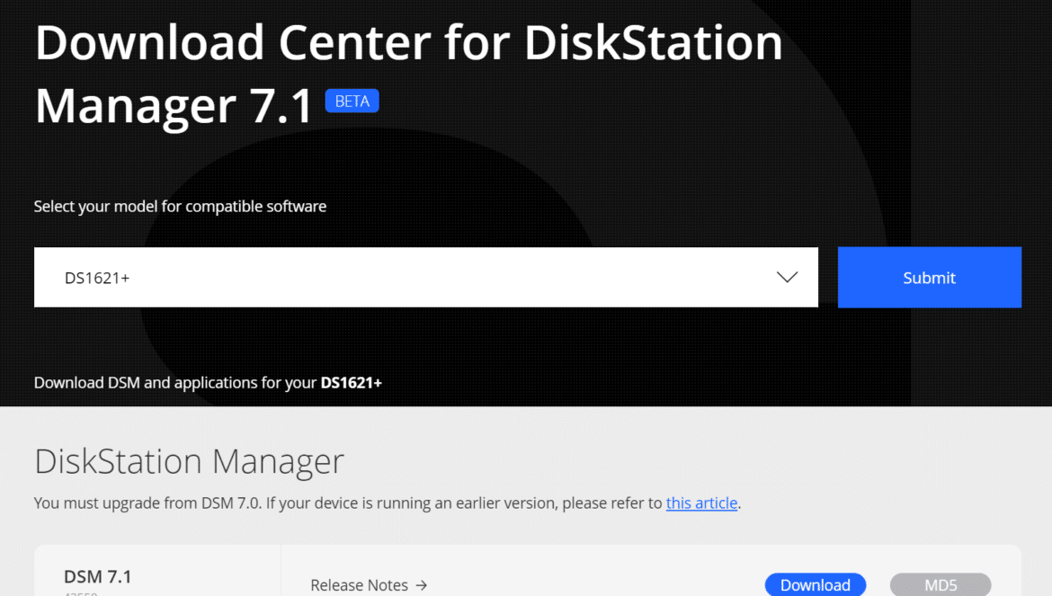Click the 'DiskStation Manager' section heading

pos(189,461)
